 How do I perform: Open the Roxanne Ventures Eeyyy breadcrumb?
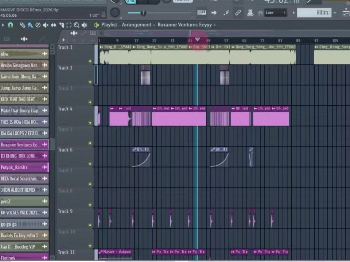pos(184,25)
